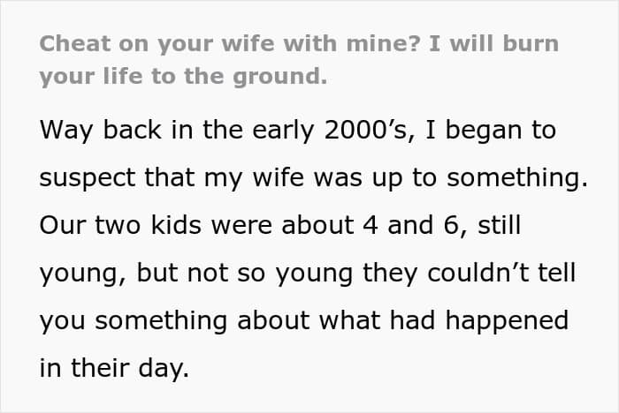Click the word "something." ending the second line
The image size is (619, 413).
pos(517,177)
